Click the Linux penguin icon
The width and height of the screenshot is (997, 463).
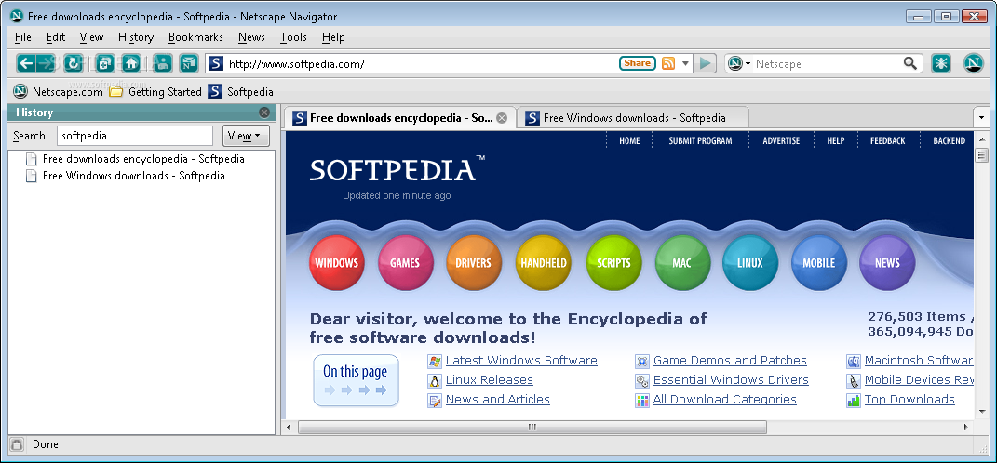click(x=435, y=381)
